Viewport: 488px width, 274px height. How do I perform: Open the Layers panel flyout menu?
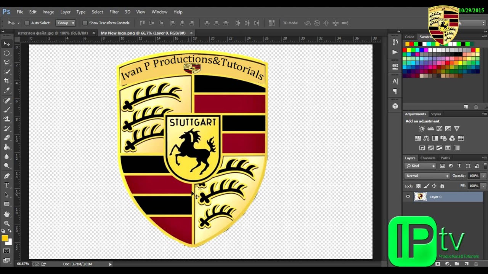click(485, 158)
